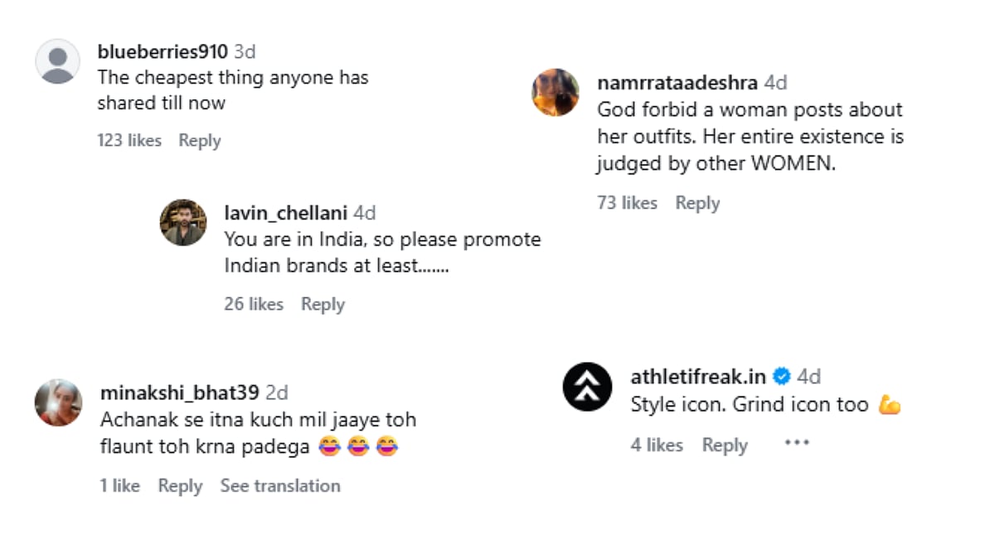Viewport: 995px width, 559px height.
Task: Reply to blueberries910's comment
Action: tap(200, 141)
